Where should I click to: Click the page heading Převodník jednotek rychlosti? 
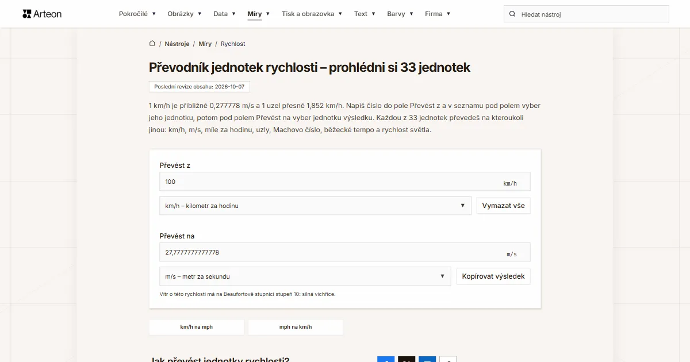pos(309,67)
